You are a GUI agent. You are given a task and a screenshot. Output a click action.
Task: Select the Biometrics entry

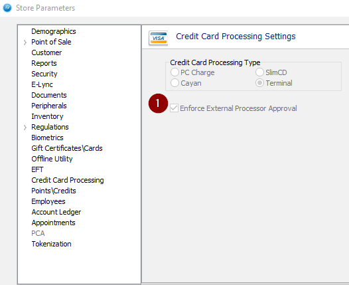pyautogui.click(x=47, y=138)
